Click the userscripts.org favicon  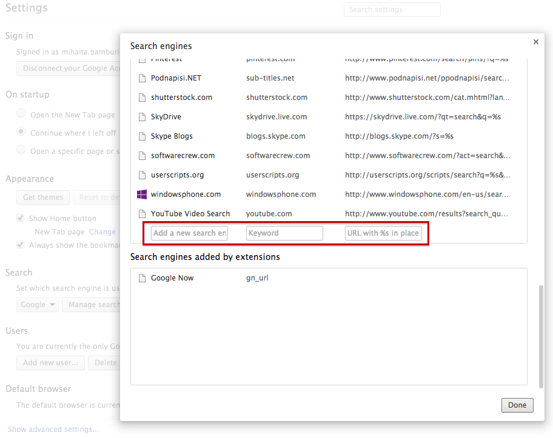point(142,174)
